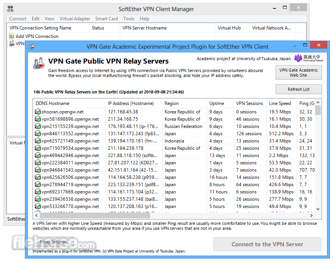Click the vpn581698896.opengw.net server icon
333x262 pixels.
tap(38, 119)
